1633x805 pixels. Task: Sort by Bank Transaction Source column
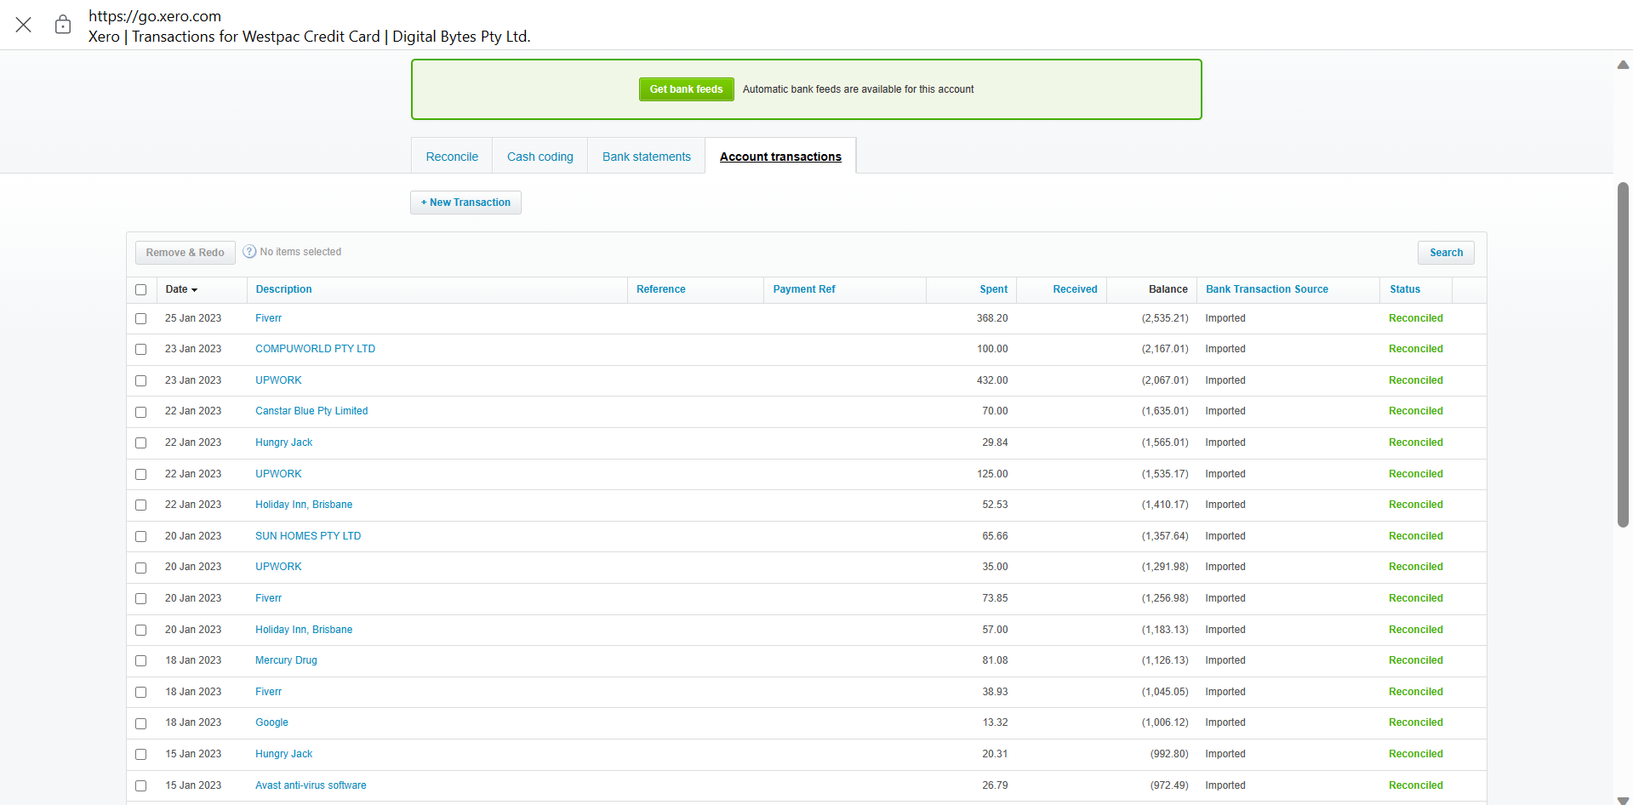[x=1266, y=289]
